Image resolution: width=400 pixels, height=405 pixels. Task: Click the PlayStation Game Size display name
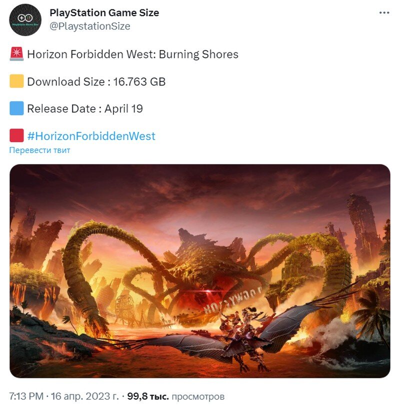[x=104, y=12]
